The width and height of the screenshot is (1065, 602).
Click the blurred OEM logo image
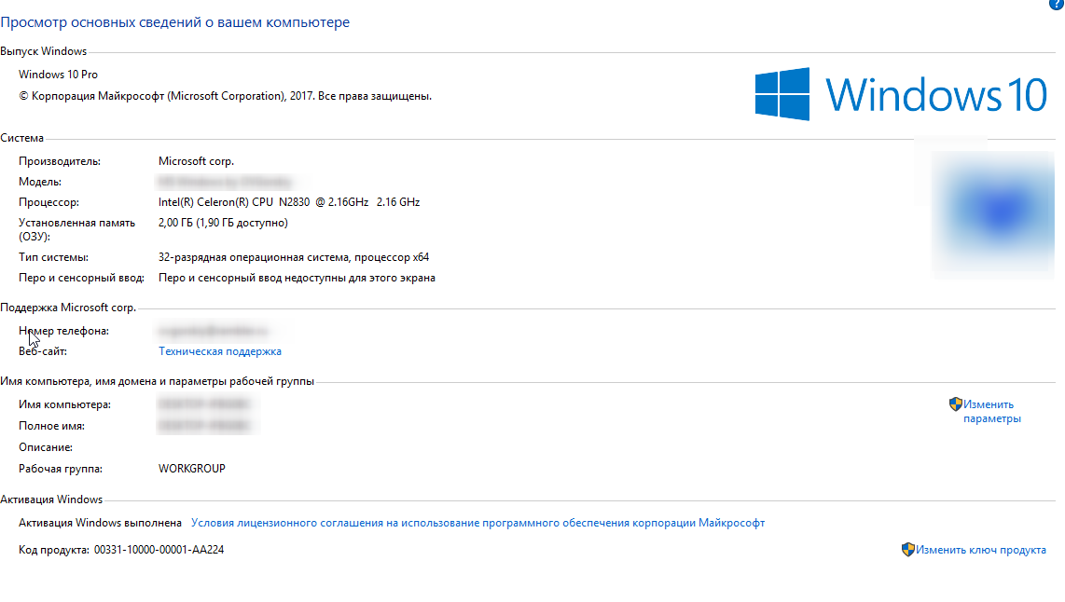coord(993,213)
